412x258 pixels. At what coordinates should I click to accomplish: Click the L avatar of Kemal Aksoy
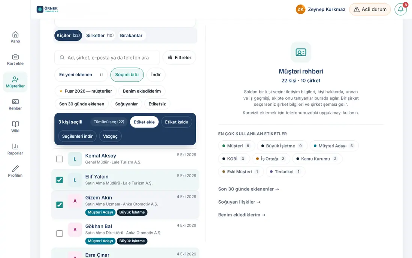click(75, 159)
